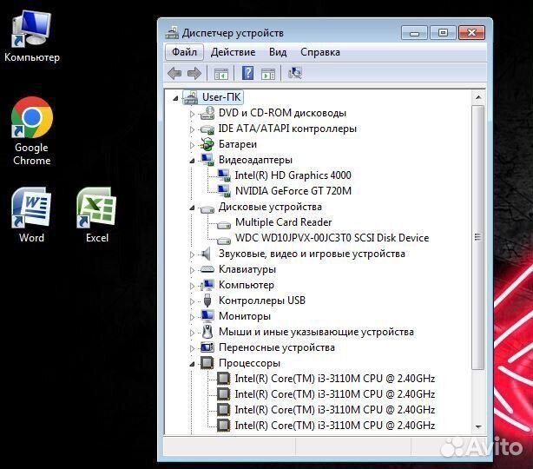Expand the Батареи node

[192, 145]
